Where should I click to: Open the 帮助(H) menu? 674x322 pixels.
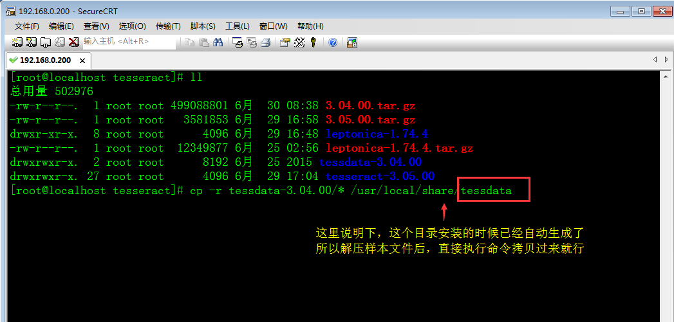coord(310,26)
